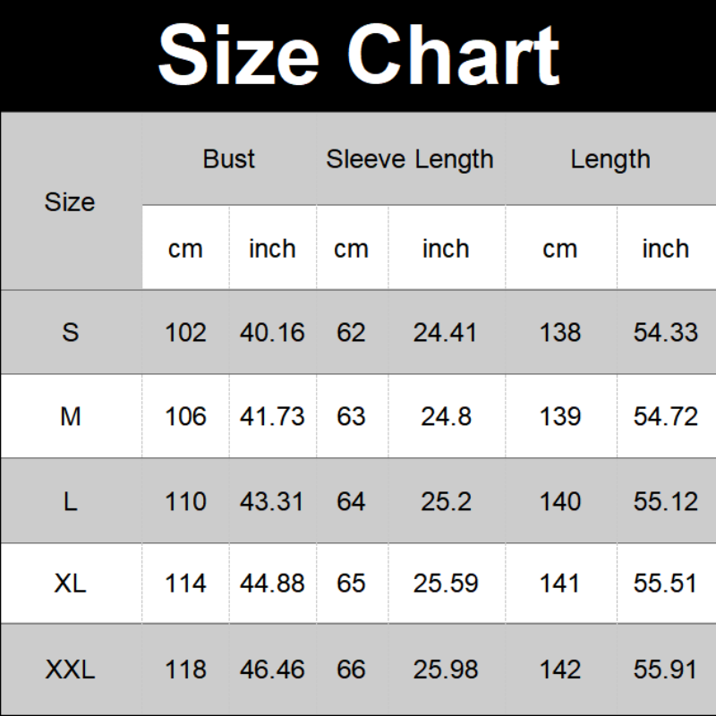Click the 55.91 length inch value
Screen dimensions: 716x716
(x=665, y=669)
